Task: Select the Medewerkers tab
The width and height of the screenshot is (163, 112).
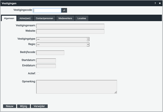Action: click(x=65, y=18)
